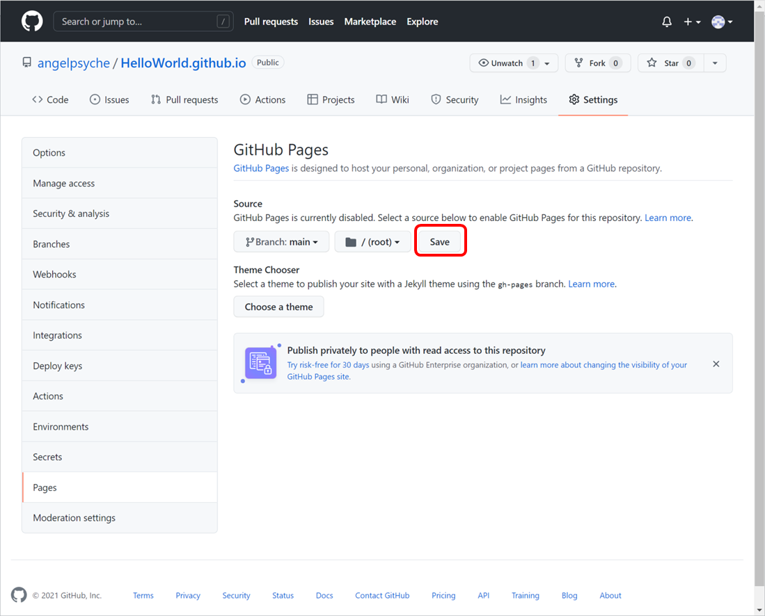Go to Explore

[x=422, y=22]
